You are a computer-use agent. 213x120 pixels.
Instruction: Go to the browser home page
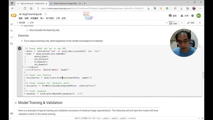coord(31,8)
